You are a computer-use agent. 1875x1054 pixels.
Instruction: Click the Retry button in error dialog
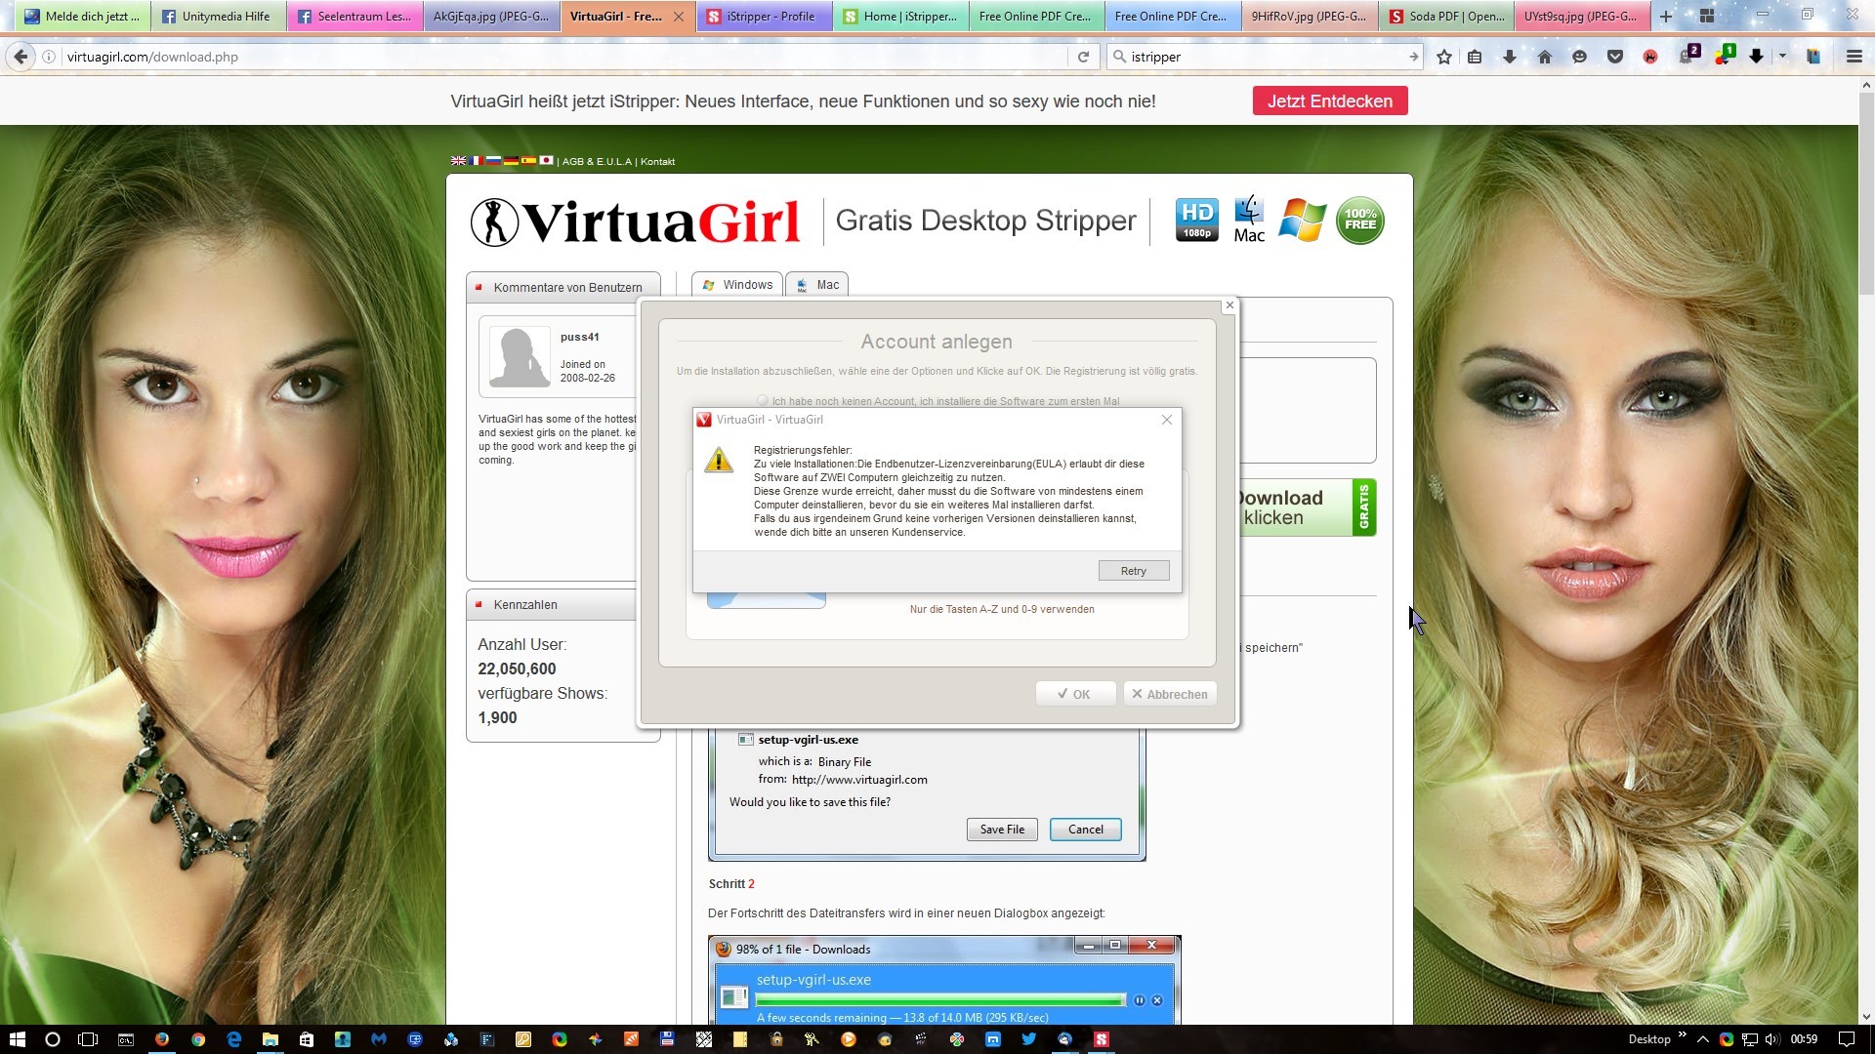click(x=1133, y=571)
